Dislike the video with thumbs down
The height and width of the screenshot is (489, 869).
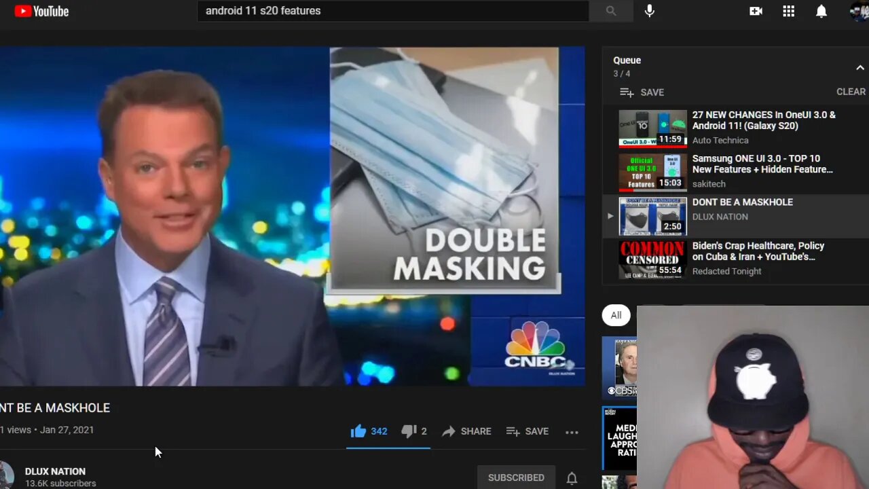point(414,431)
